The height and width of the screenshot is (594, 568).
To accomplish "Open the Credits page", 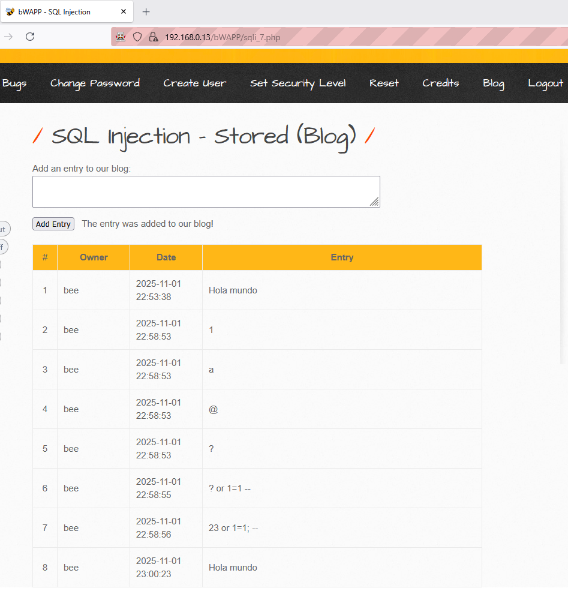I will [x=440, y=83].
